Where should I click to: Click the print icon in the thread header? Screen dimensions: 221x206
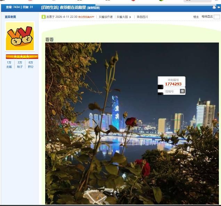tap(214, 7)
